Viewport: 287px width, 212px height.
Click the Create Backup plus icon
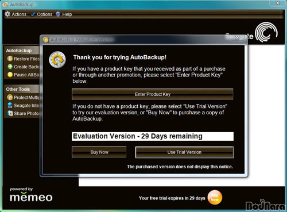[10, 67]
